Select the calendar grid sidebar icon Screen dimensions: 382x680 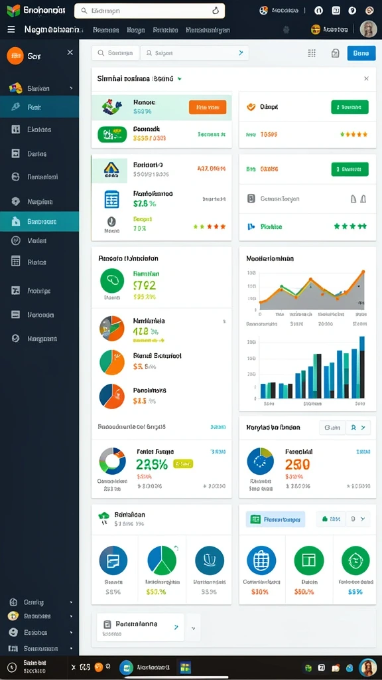click(16, 261)
